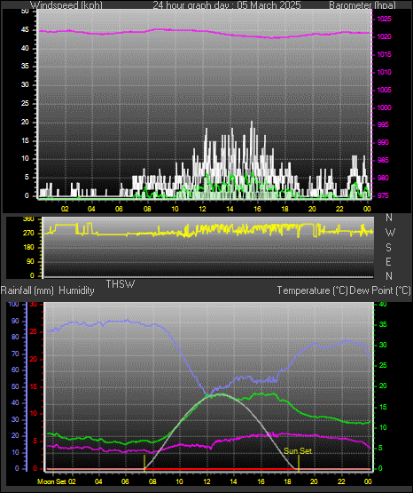This screenshot has height=493, width=413.
Task: Select the magenta 1020 barometer axis value
Action: click(x=384, y=36)
